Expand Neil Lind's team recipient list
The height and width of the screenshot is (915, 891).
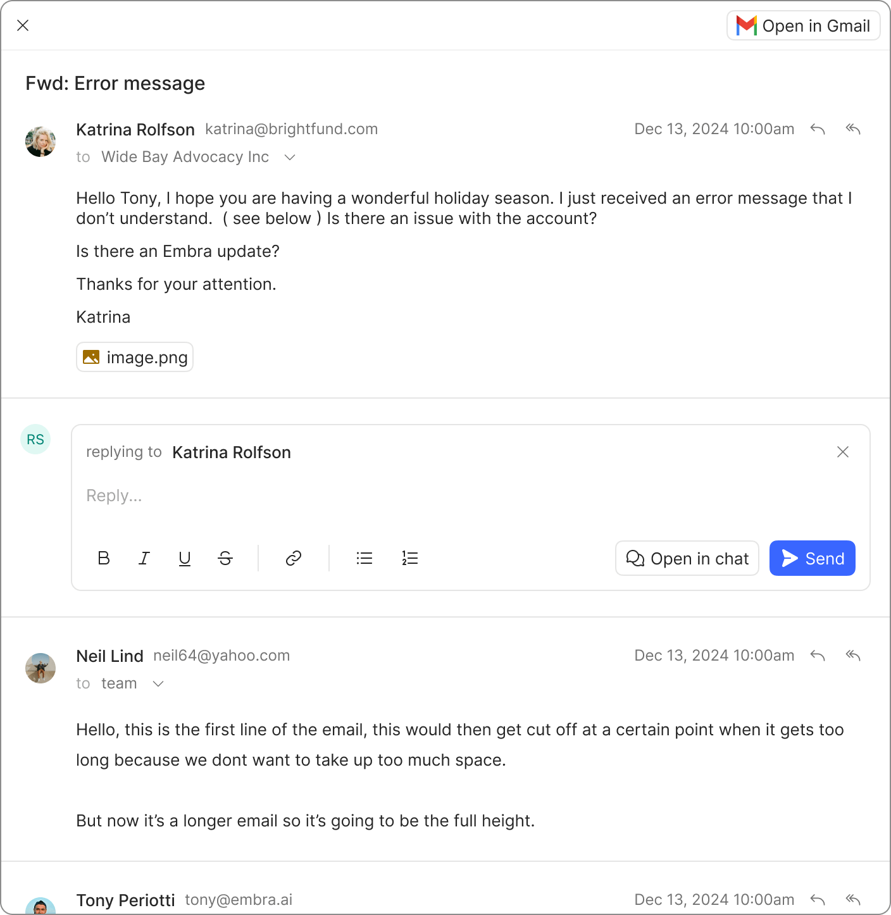158,683
